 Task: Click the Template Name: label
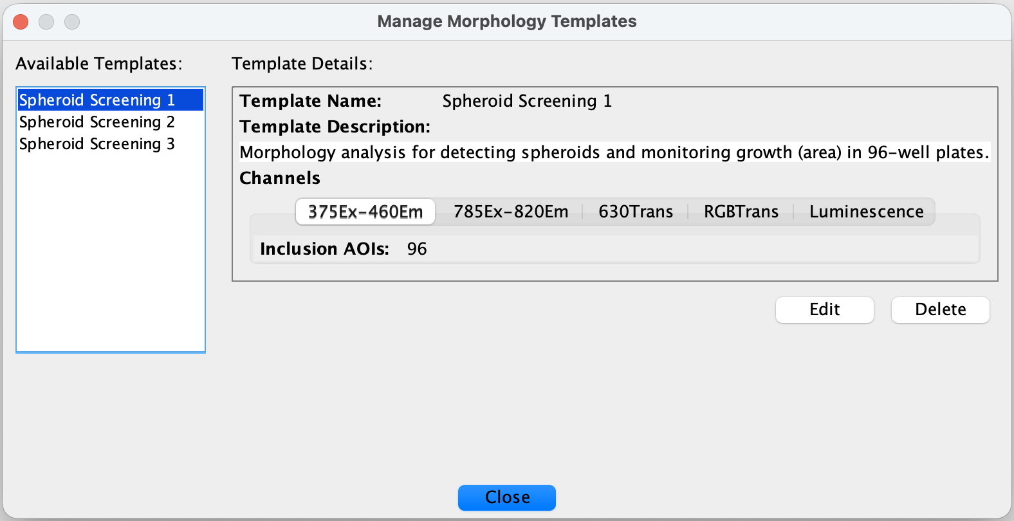311,101
